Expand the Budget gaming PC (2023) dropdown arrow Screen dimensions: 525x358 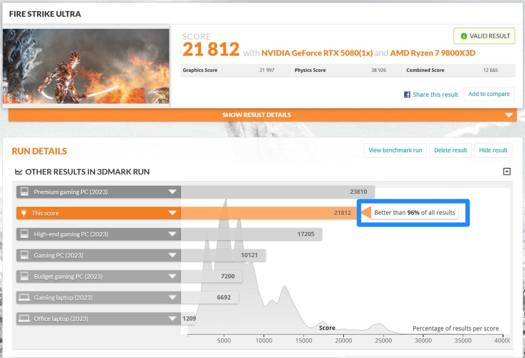(x=172, y=276)
